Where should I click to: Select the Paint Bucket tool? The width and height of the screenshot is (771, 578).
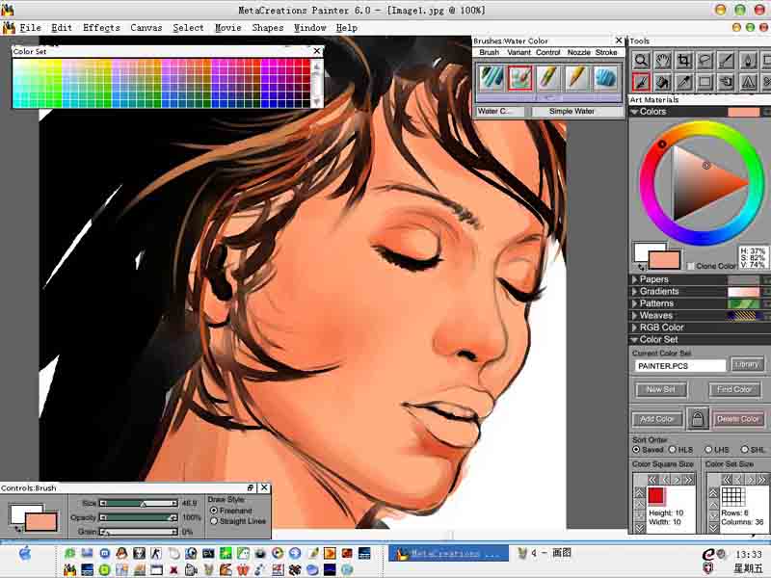[x=662, y=82]
